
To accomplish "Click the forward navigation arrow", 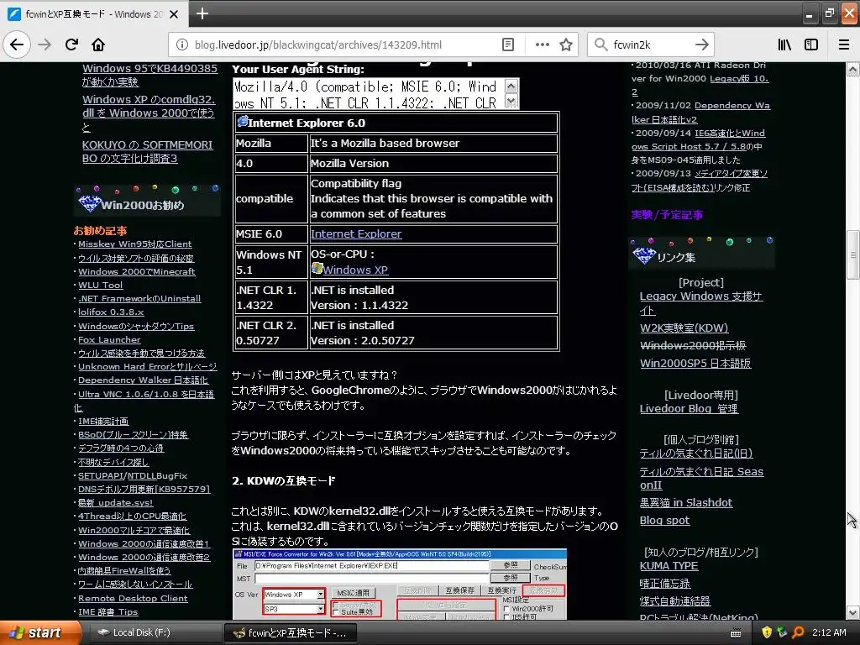I will (45, 45).
